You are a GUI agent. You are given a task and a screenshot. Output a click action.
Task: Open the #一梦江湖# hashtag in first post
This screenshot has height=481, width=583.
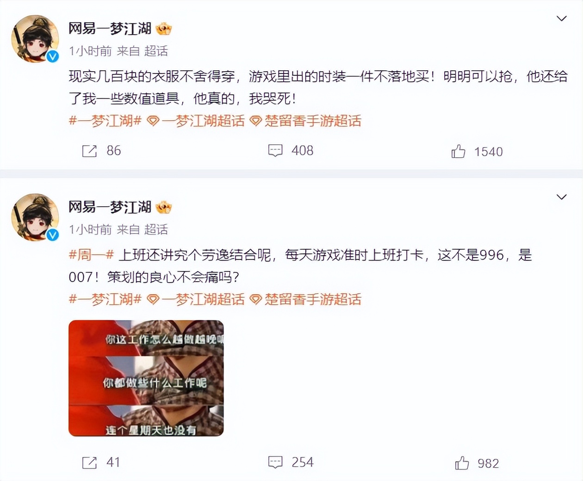click(x=105, y=121)
